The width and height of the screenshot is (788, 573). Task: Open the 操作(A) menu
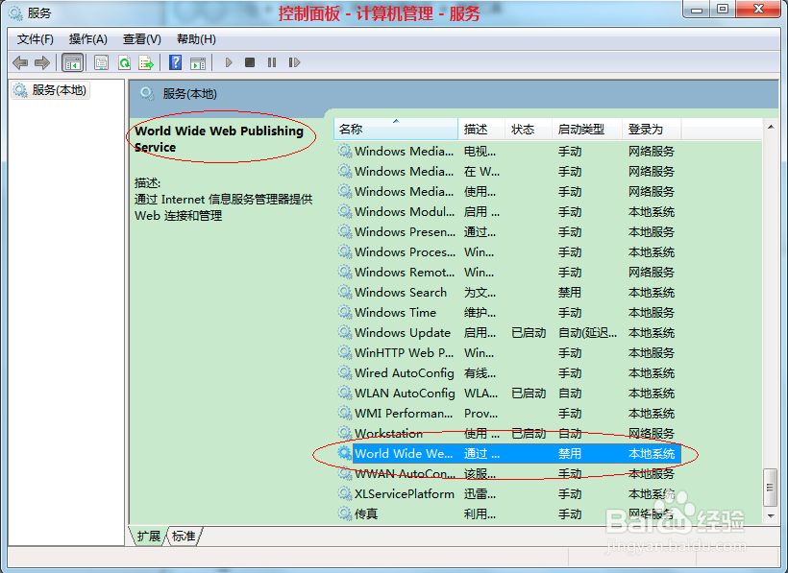(88, 39)
